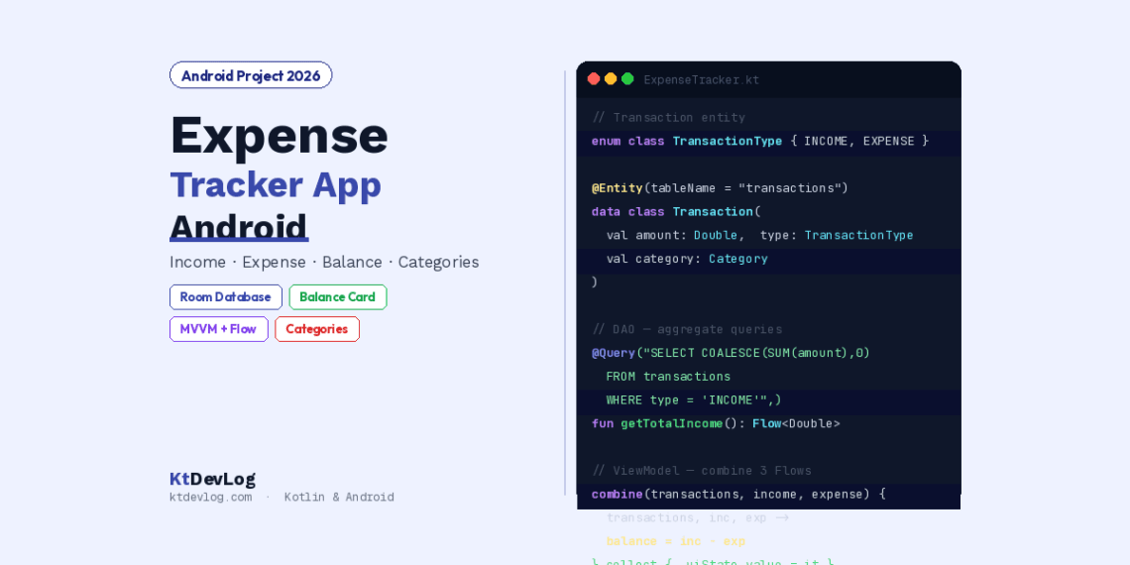Click the fun getTotalIncome() code line

coord(716,424)
